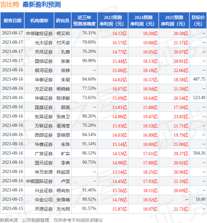Click 20.07亿 forecast value
The height and width of the screenshot is (223, 207).
[x=181, y=52]
